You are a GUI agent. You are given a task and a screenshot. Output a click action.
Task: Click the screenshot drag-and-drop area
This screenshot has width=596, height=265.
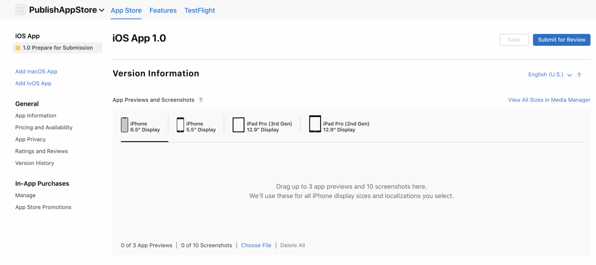pos(351,192)
